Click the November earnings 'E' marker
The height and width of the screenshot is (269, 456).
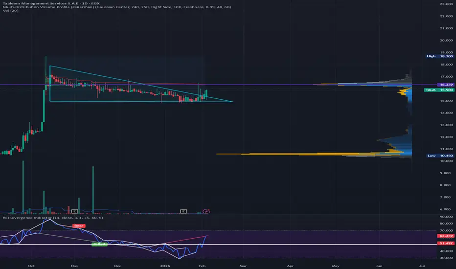click(x=75, y=211)
